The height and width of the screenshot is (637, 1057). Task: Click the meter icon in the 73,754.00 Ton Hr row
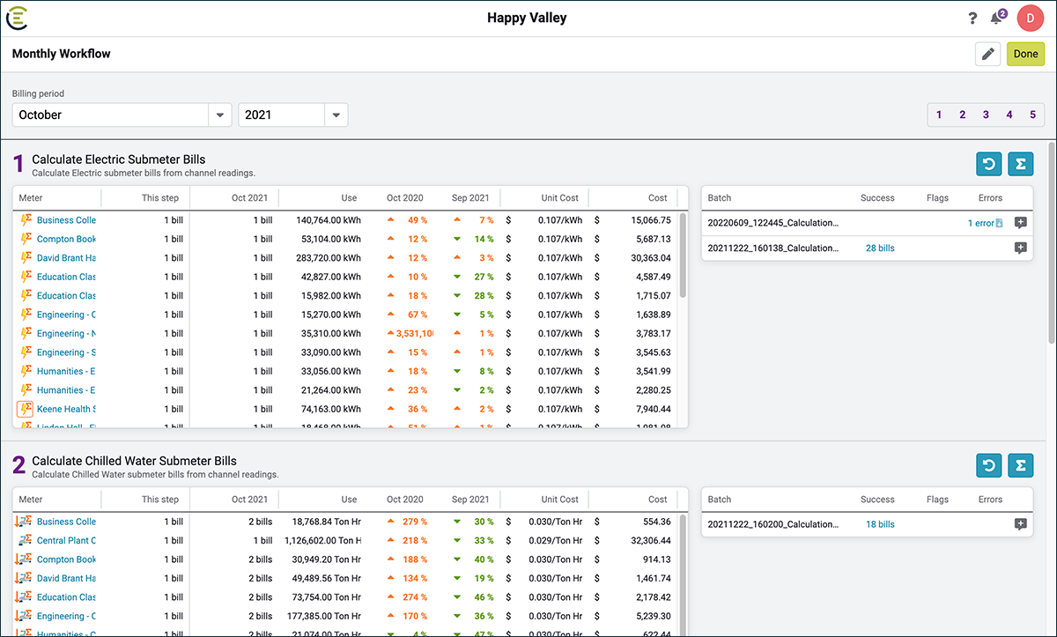click(25, 597)
